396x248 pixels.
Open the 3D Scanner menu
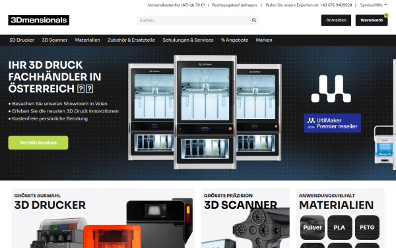pos(55,40)
